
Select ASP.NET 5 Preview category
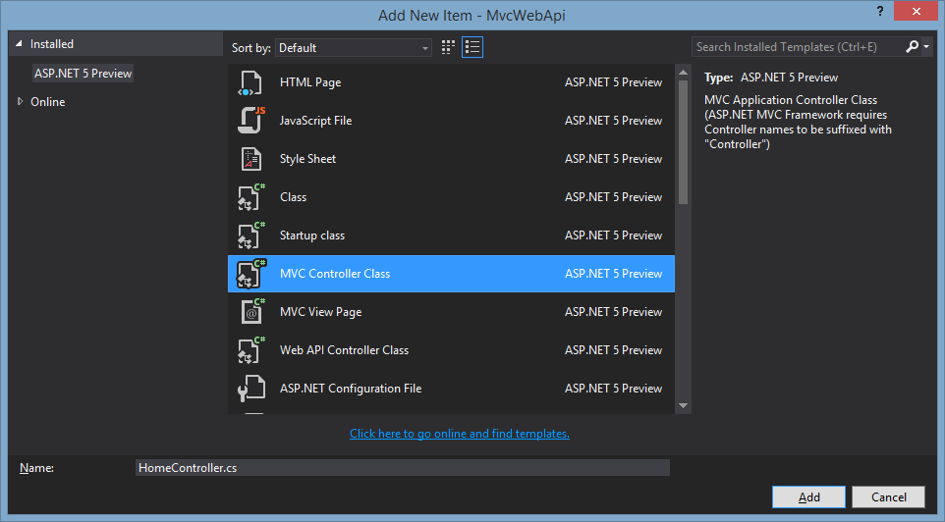pyautogui.click(x=82, y=74)
